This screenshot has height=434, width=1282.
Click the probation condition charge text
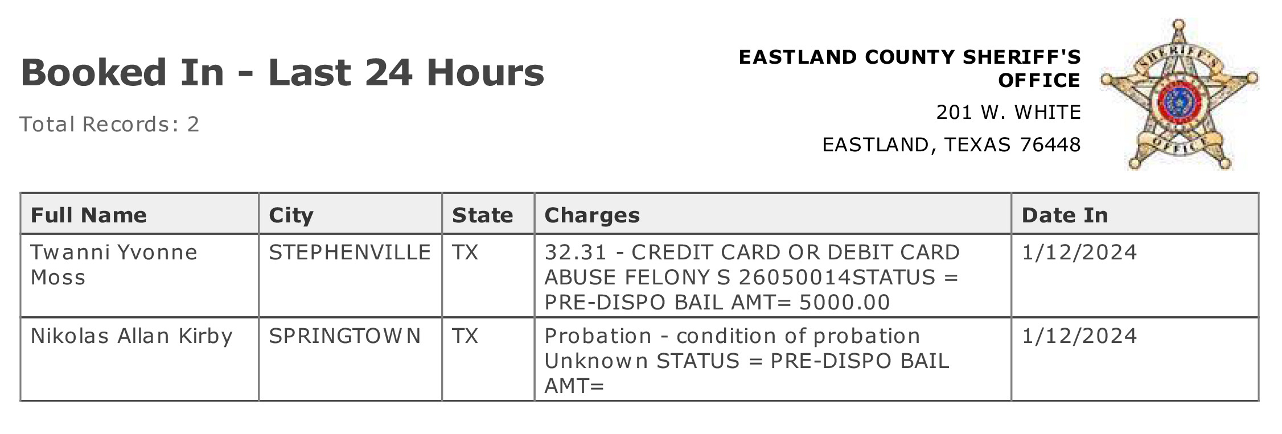pos(746,361)
